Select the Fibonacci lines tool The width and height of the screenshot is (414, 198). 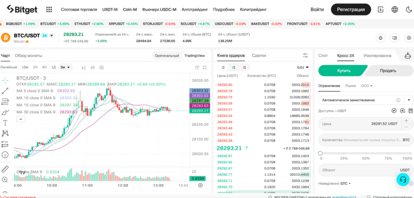click(5, 101)
